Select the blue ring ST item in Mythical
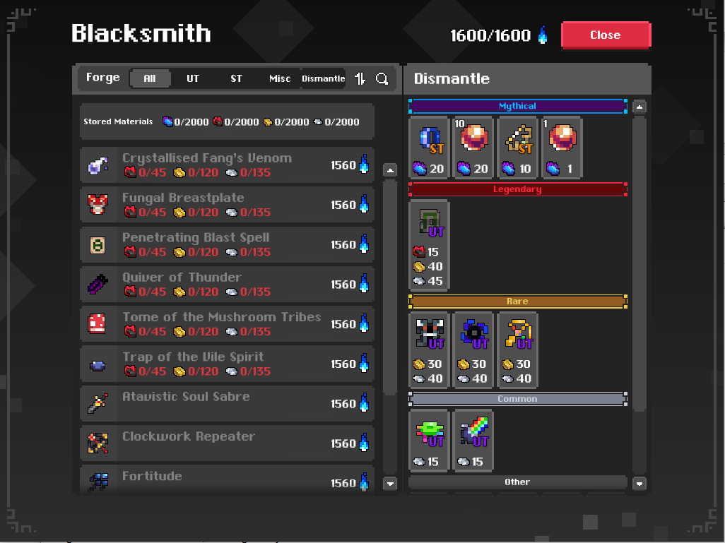725x543 pixels. 429,148
